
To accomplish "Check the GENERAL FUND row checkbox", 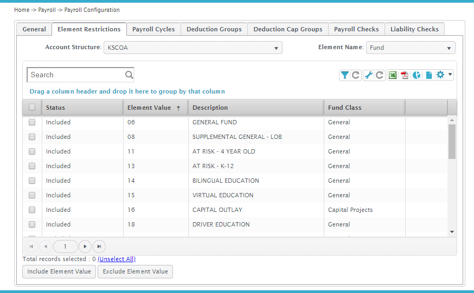I will pos(32,122).
